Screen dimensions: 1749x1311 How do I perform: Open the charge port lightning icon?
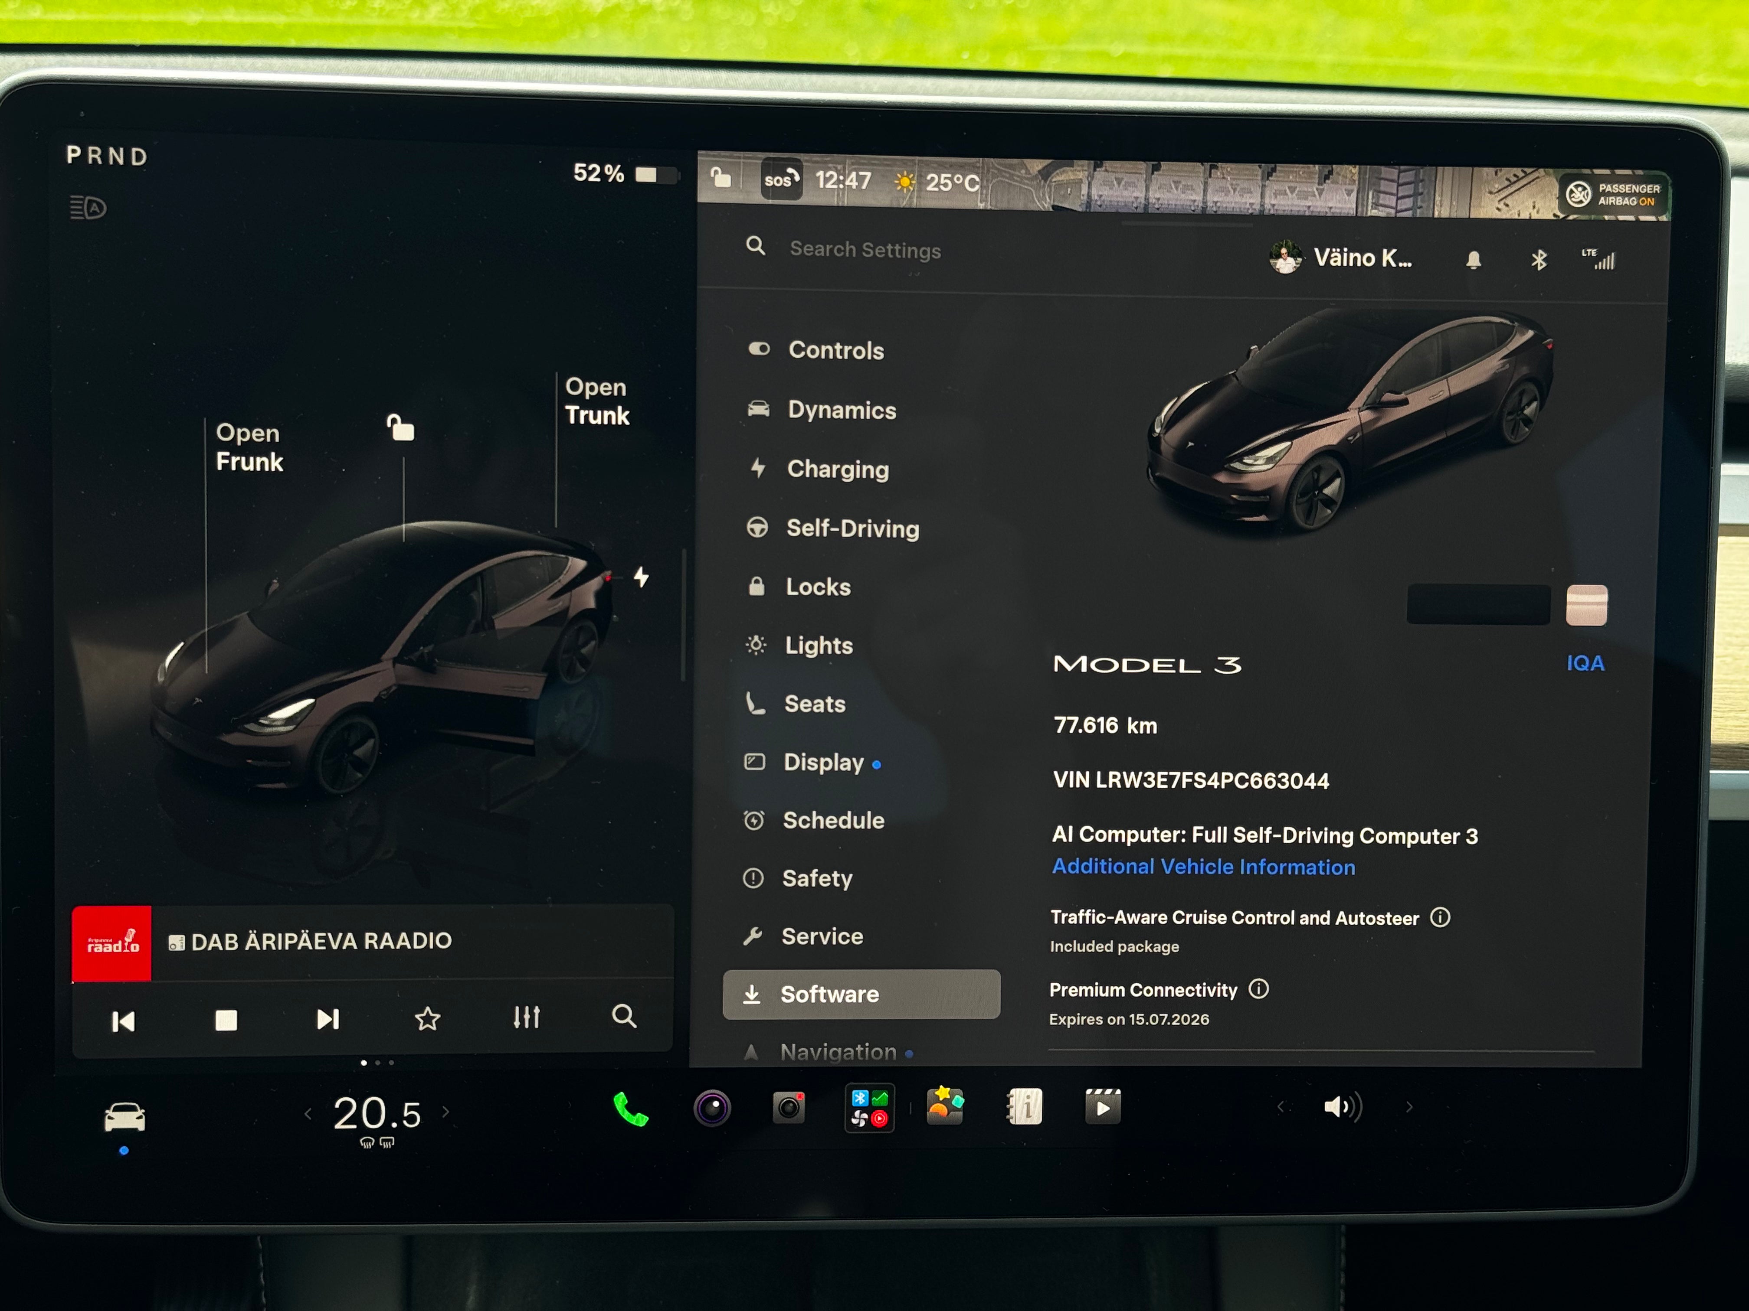coord(641,577)
